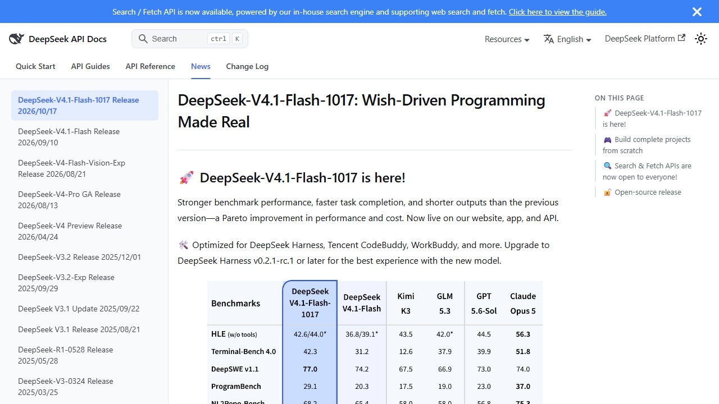Click the translate language icon

[x=549, y=39]
